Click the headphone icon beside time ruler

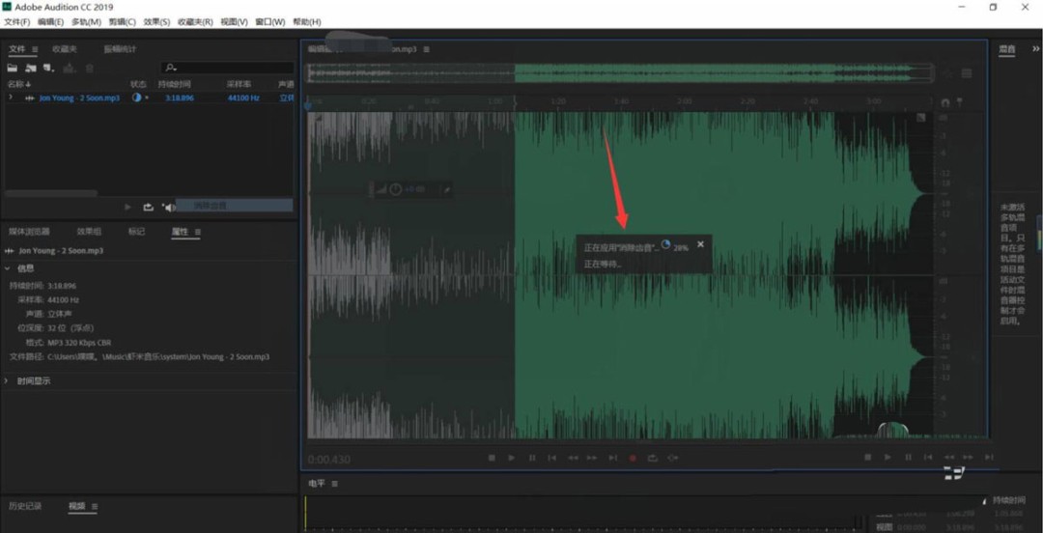point(944,102)
